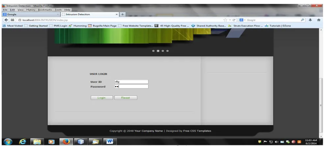The image size is (324, 146).
Task: Open the Struts Execution Flow bookmark
Action: pos(246,26)
